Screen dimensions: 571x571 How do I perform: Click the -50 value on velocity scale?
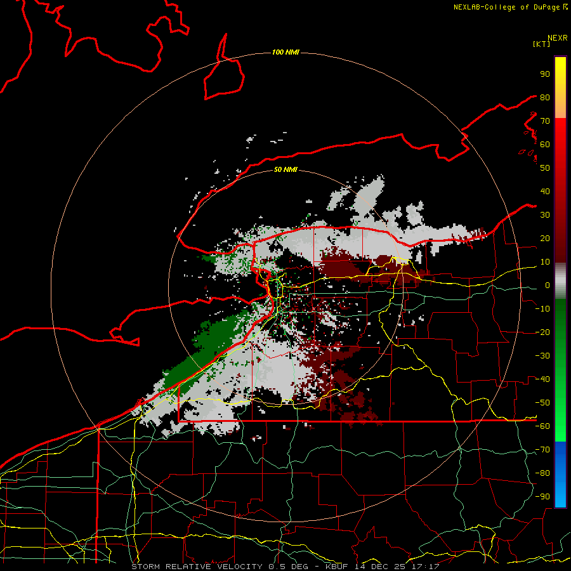click(x=542, y=403)
